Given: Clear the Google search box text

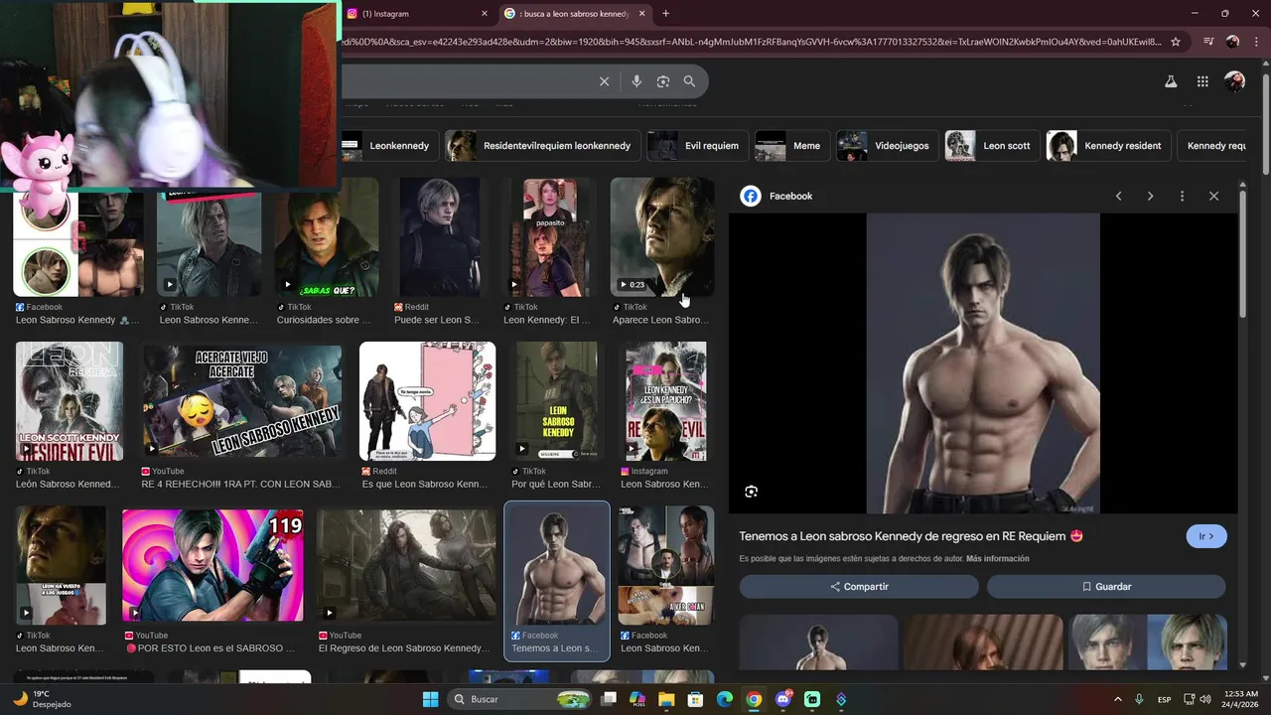Looking at the screenshot, I should [604, 81].
